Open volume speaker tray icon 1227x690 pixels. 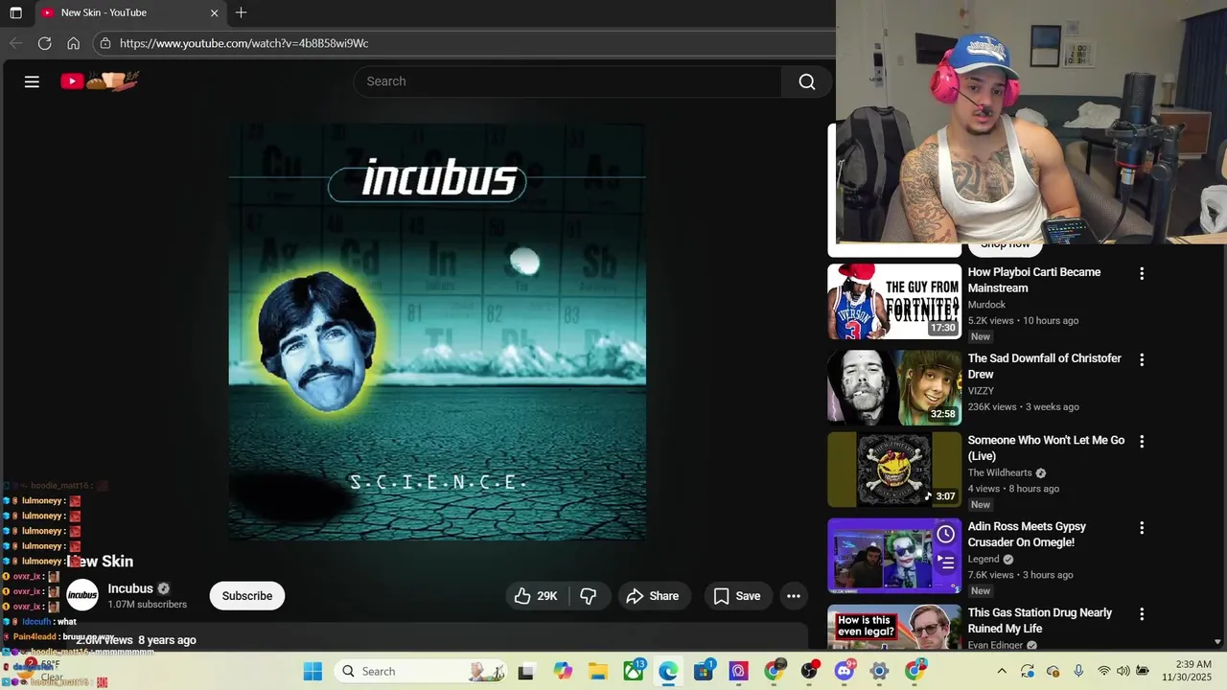point(1123,671)
